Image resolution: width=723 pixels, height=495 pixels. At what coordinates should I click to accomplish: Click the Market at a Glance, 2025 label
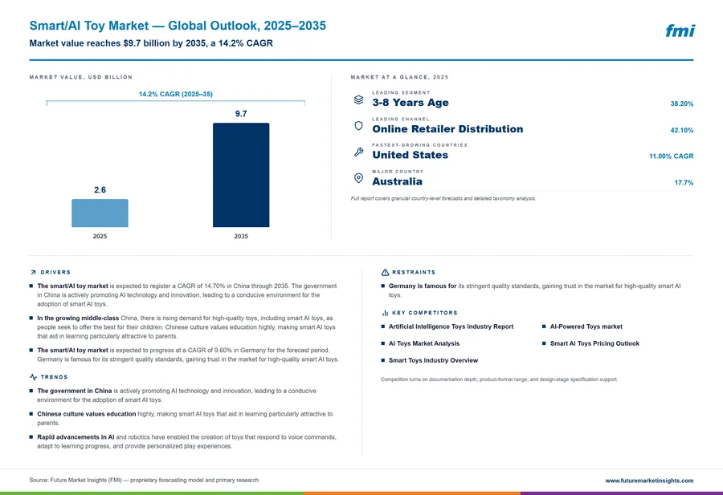[399, 77]
